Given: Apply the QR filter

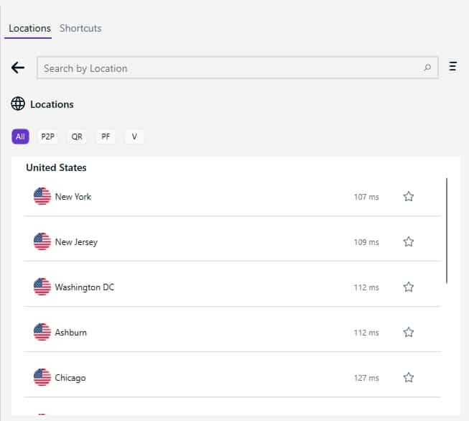Looking at the screenshot, I should (x=77, y=137).
